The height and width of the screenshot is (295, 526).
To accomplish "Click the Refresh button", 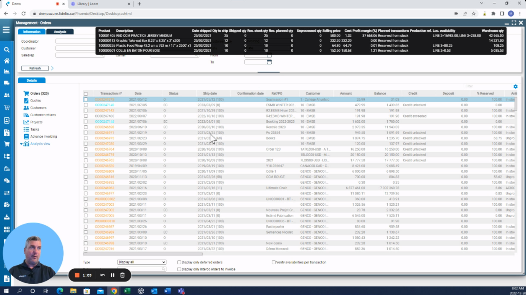I will (x=35, y=68).
